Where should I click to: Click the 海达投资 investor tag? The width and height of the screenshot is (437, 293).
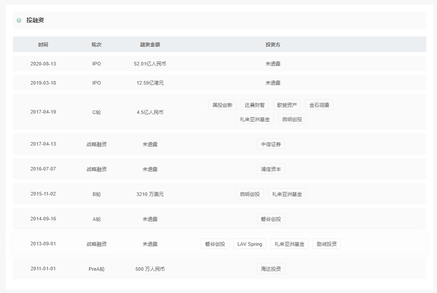(271, 269)
